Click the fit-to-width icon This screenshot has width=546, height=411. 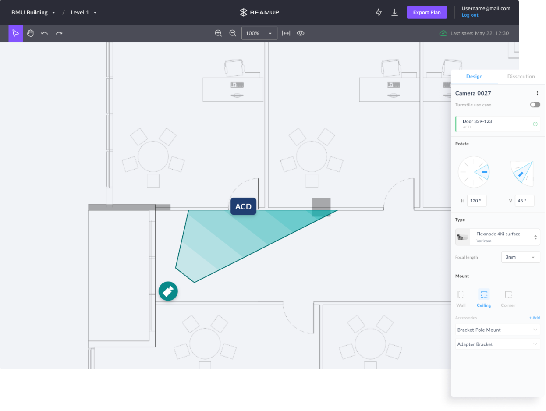click(286, 33)
